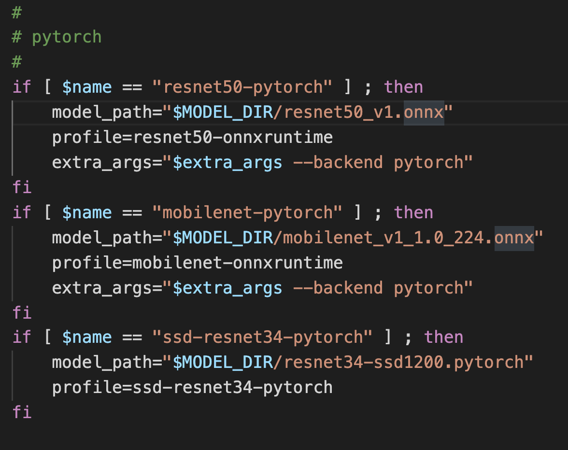Image resolution: width=568 pixels, height=450 pixels.
Task: Click the final "fi" keyword
Action: tap(21, 412)
